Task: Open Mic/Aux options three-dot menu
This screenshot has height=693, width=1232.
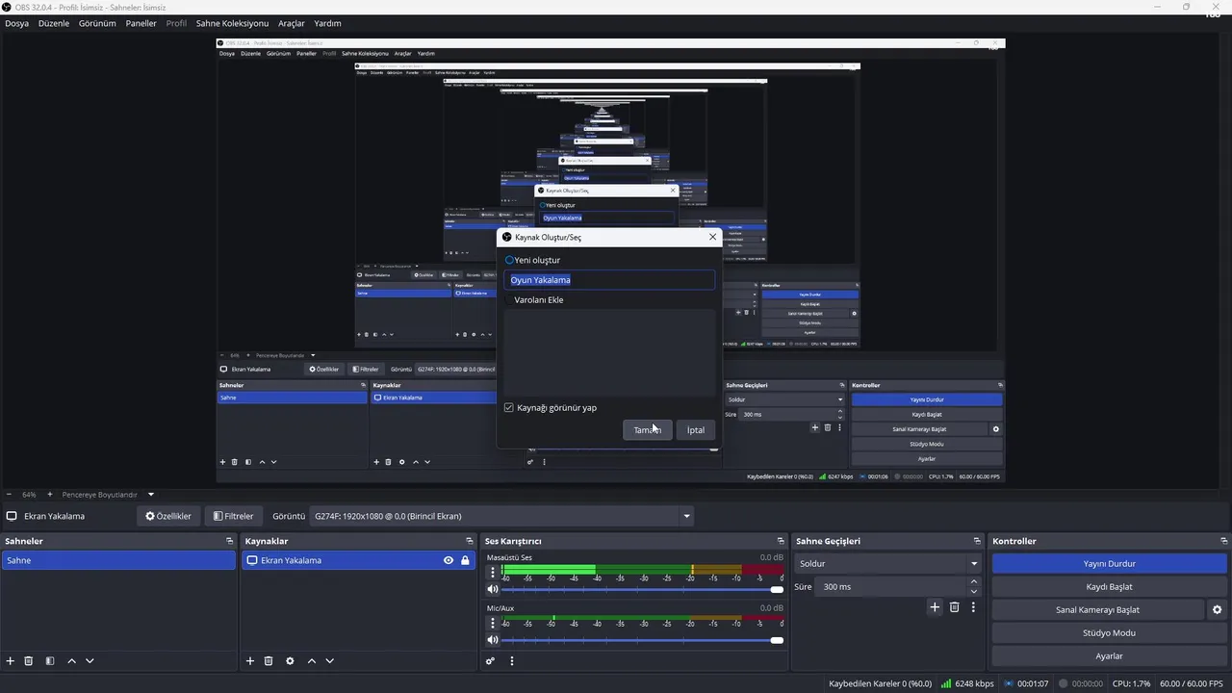Action: tap(493, 623)
